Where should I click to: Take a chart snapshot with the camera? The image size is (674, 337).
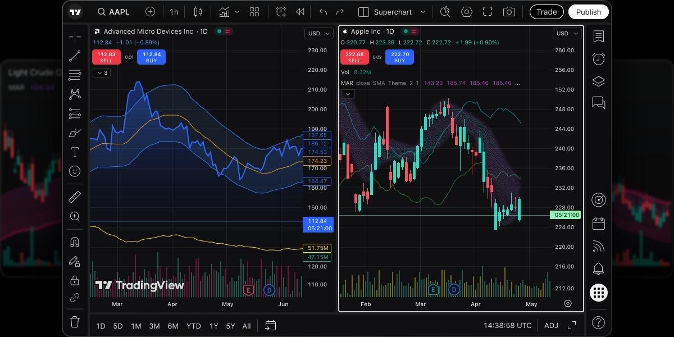tap(509, 12)
